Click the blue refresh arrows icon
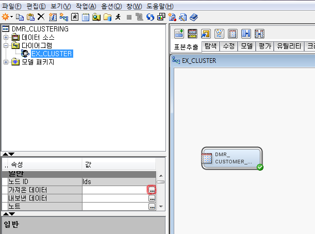Screen dimensions: 315x234 click(x=150, y=17)
